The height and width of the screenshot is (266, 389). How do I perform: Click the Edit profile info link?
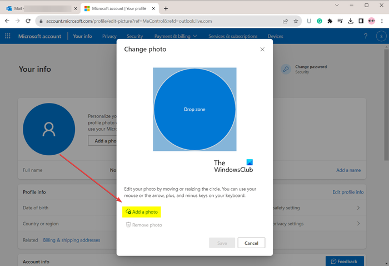[348, 192]
